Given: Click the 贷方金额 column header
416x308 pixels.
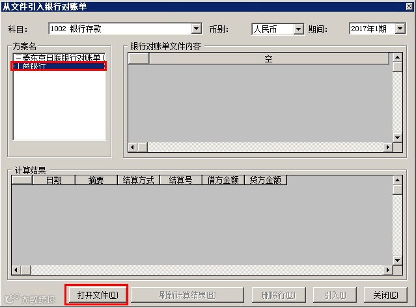Looking at the screenshot, I should coord(265,181).
